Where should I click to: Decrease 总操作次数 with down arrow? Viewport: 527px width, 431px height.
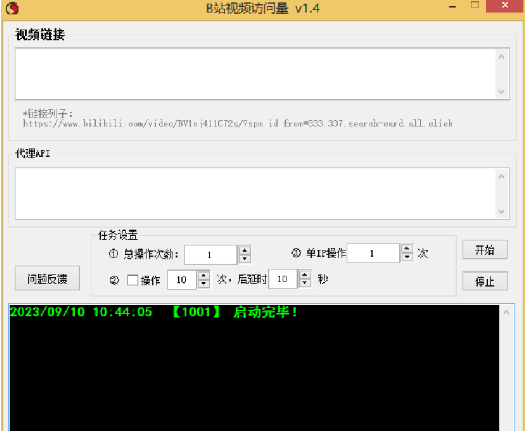tap(245, 259)
